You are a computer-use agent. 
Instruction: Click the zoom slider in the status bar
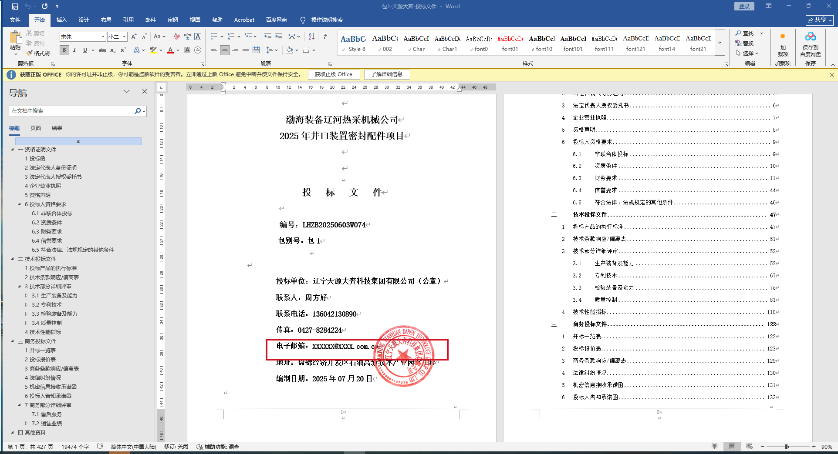pyautogui.click(x=787, y=447)
